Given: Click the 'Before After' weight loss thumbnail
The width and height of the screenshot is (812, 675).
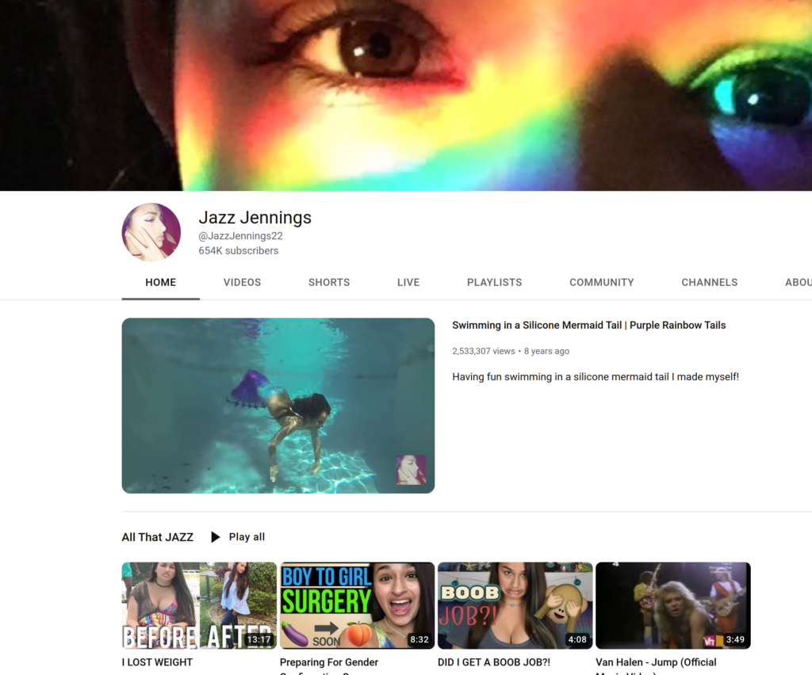Looking at the screenshot, I should (198, 605).
